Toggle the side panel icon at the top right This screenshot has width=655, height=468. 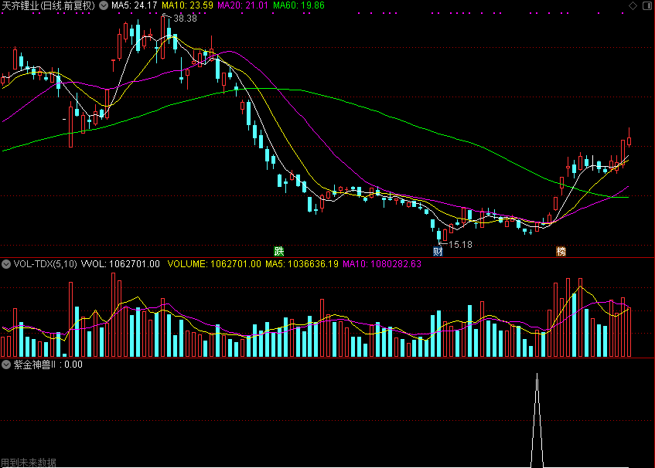[x=647, y=5]
